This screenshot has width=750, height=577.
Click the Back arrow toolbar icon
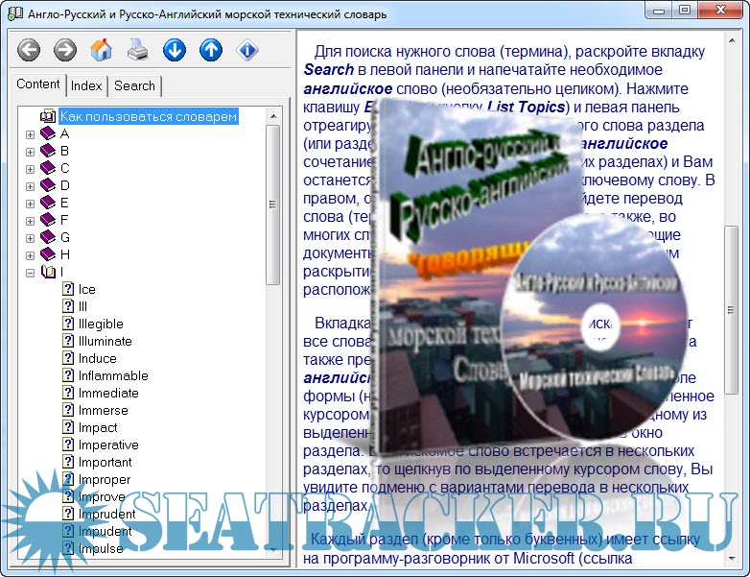29,50
